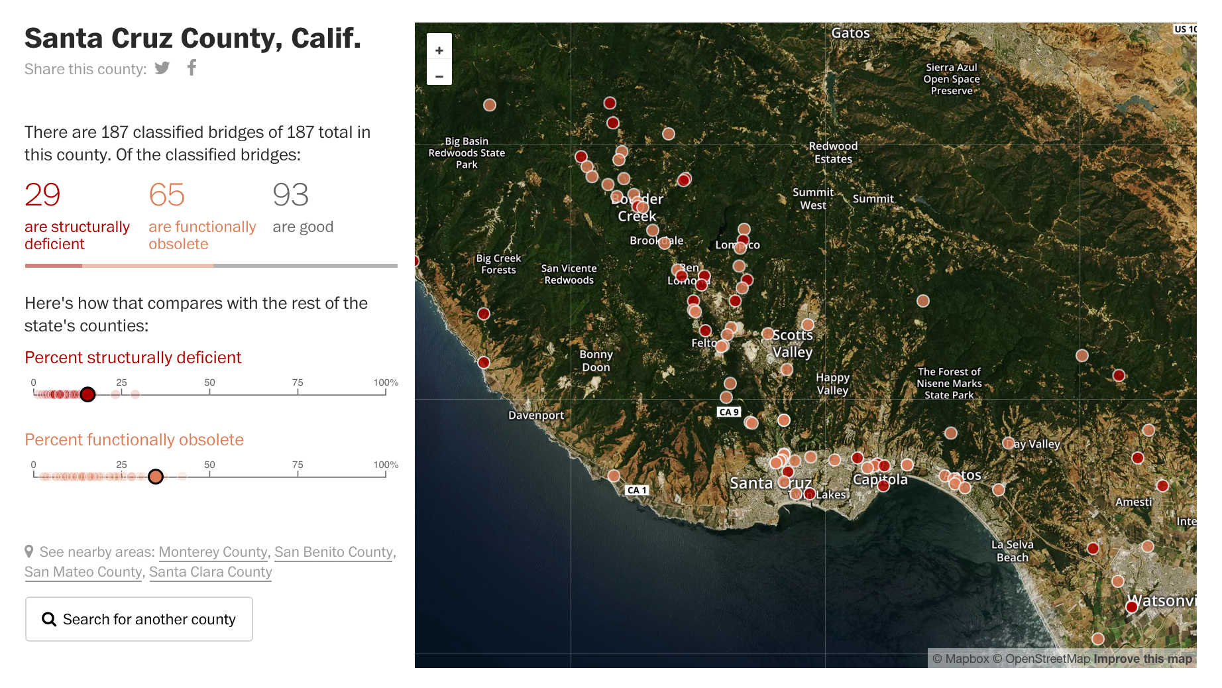The image size is (1222, 688).
Task: Go to San Mateo County page
Action: pos(83,572)
